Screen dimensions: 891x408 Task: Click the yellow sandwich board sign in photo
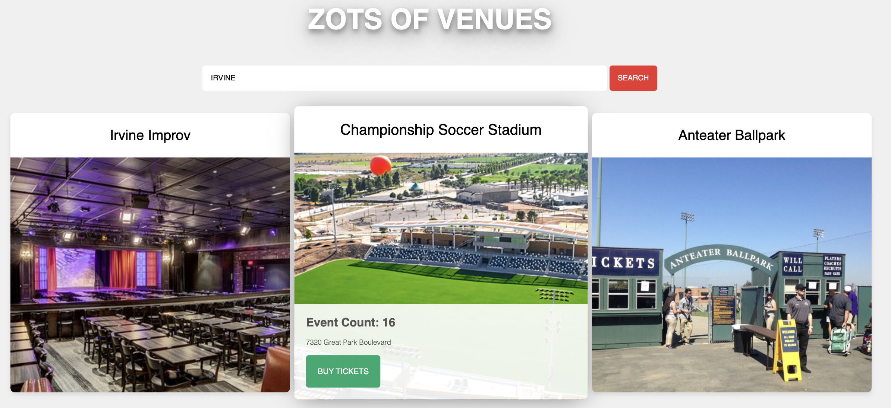(x=787, y=350)
